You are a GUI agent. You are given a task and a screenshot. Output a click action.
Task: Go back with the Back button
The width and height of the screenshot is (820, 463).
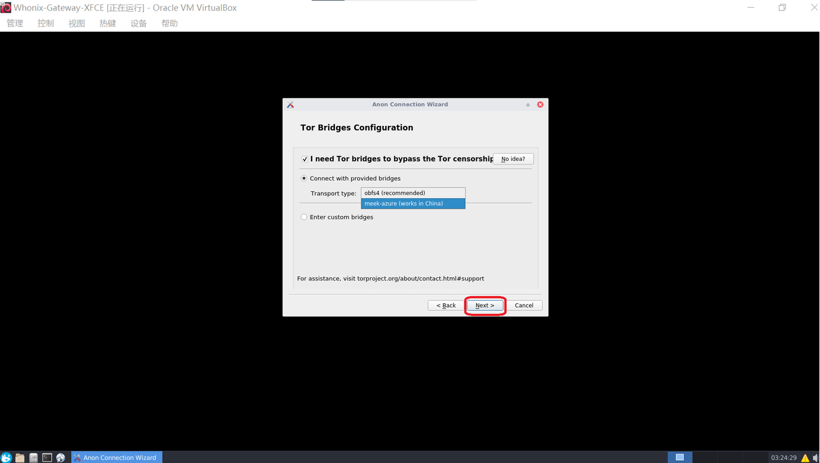[x=446, y=306]
